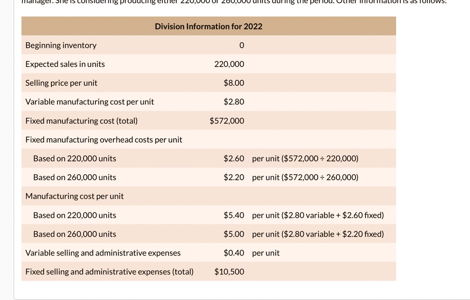470x300 pixels.
Task: Click the $8.00 selling price value
Action: point(234,83)
